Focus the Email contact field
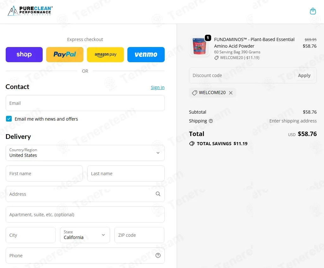324x268 pixels. 85,103
